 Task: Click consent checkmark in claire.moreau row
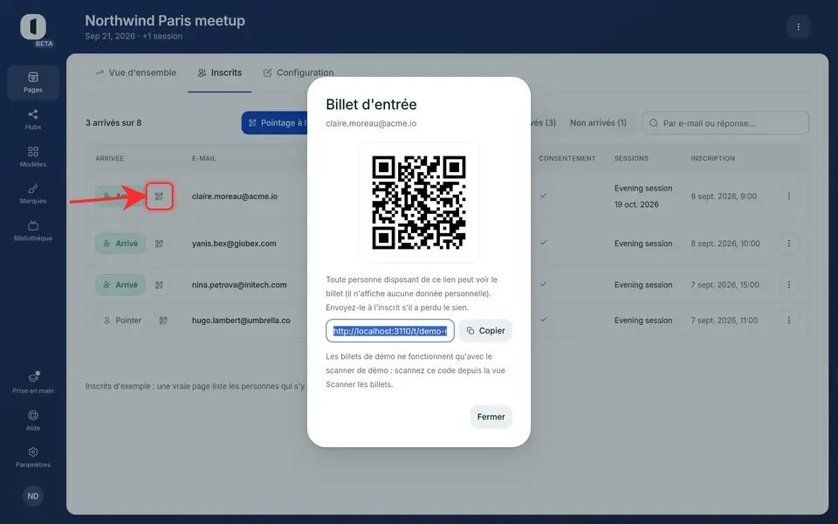pos(543,196)
